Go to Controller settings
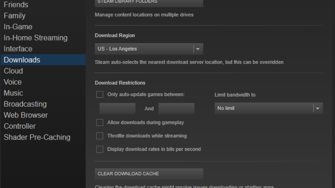The height and width of the screenshot is (188, 335). (x=20, y=126)
